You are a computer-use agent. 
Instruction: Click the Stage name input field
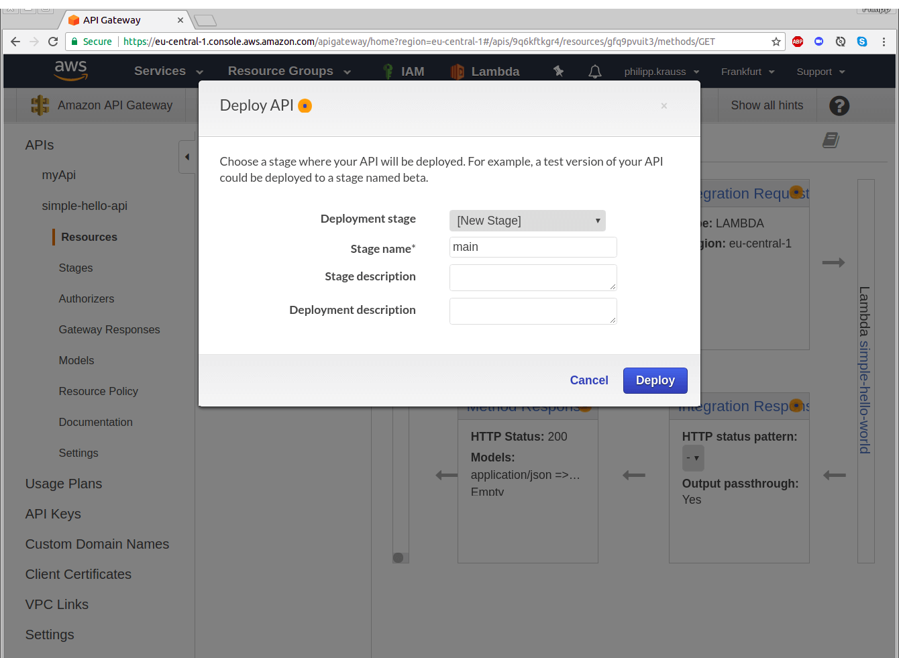(x=533, y=247)
